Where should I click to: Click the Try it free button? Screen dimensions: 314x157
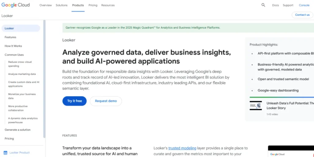[x=75, y=101]
